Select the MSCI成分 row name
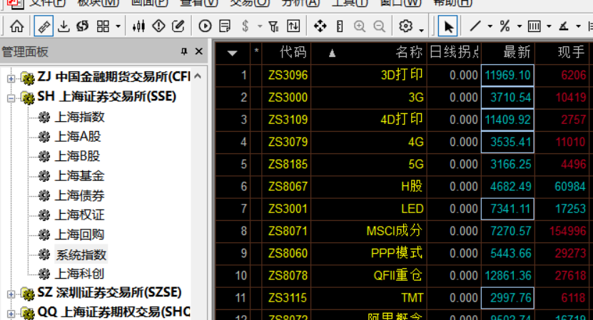593x320 pixels. click(395, 231)
